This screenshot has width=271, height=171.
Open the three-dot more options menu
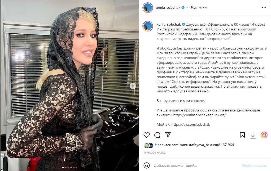(x=264, y=8)
